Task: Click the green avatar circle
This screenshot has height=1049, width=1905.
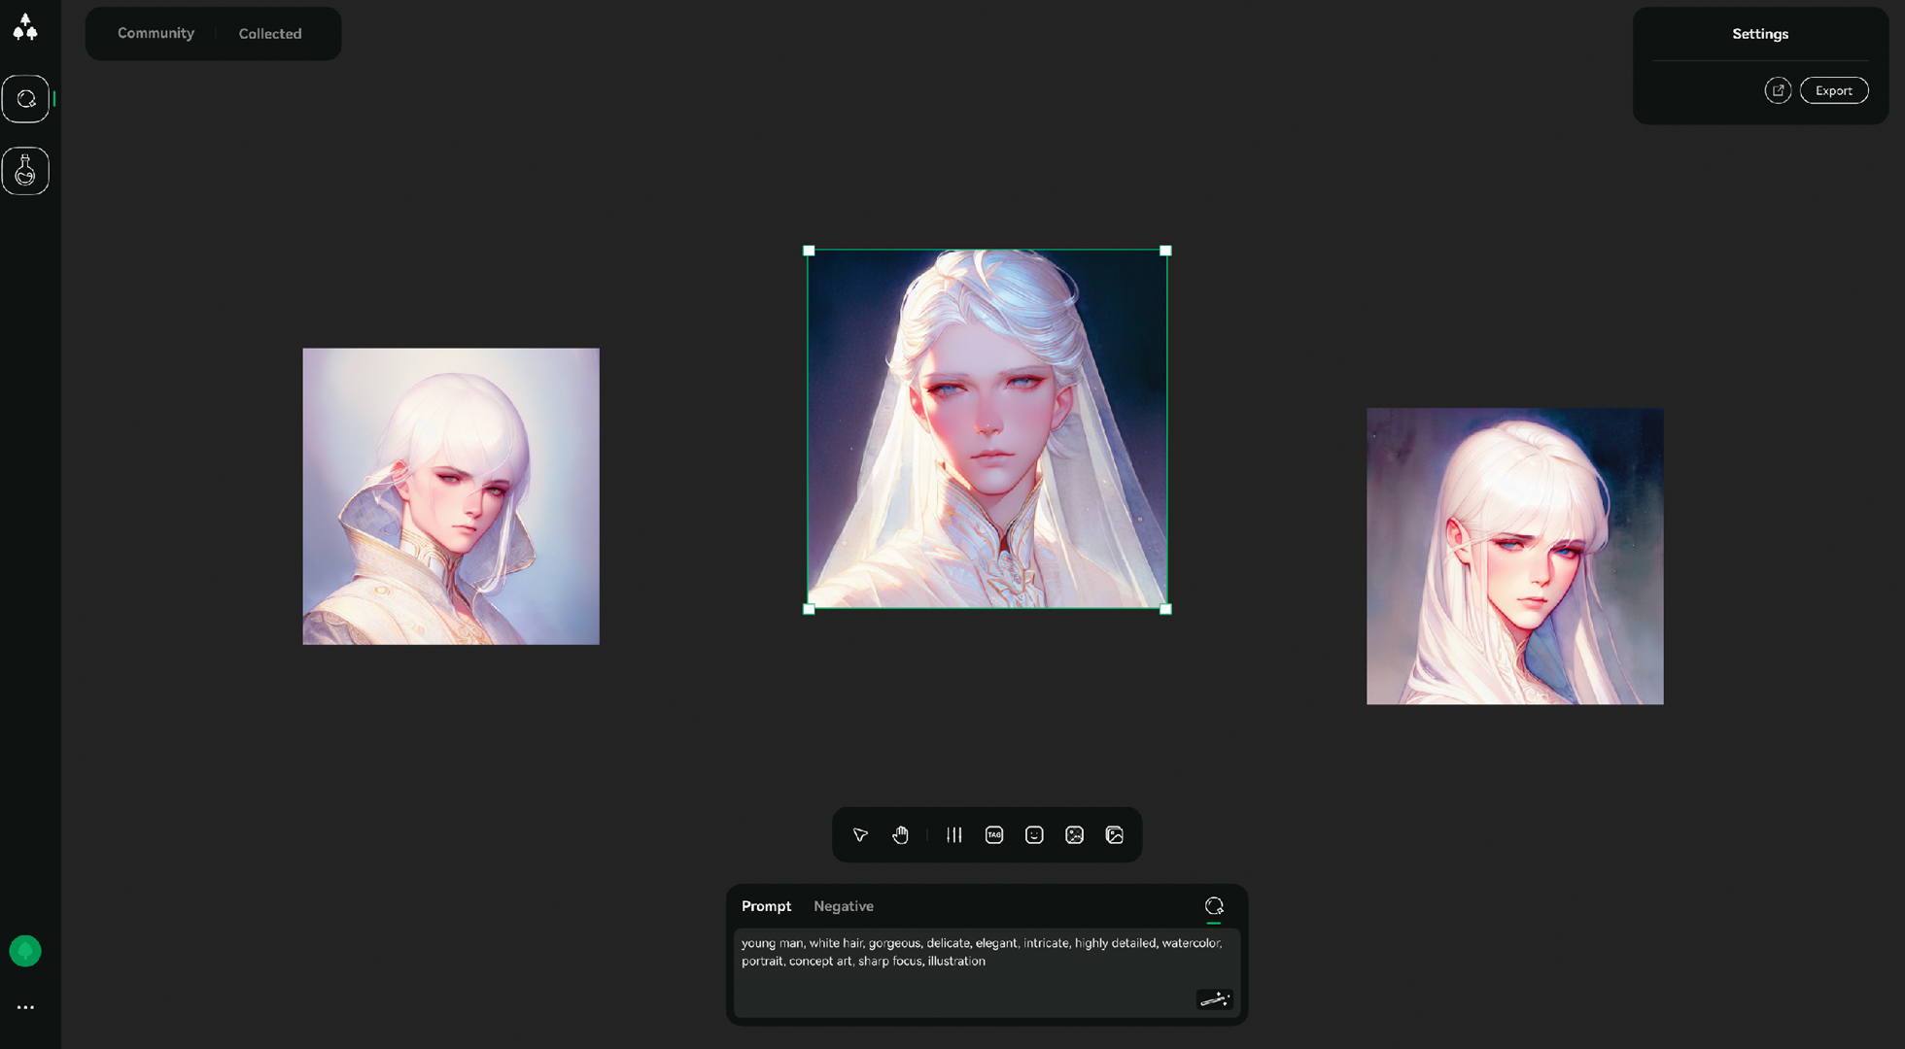Action: pos(25,951)
